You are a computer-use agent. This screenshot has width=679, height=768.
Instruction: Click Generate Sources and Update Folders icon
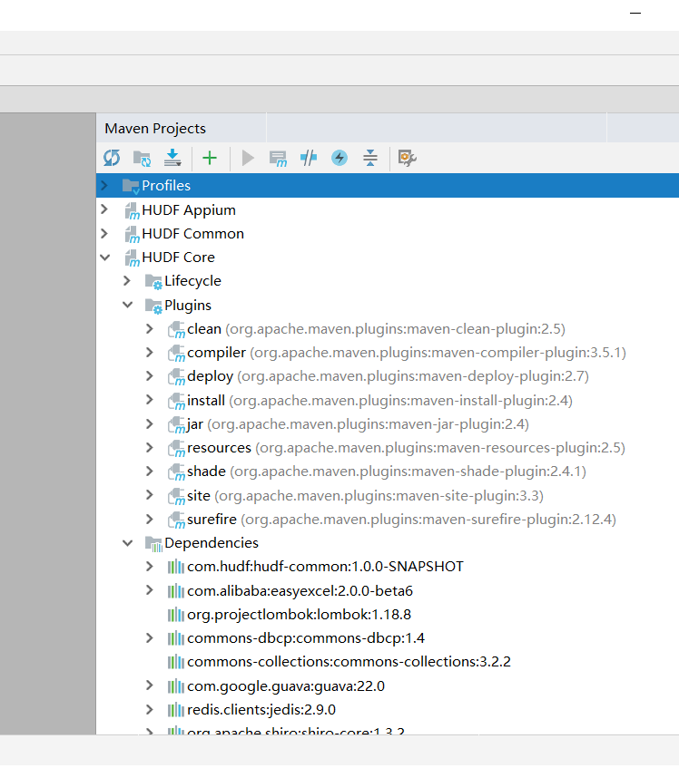click(142, 159)
